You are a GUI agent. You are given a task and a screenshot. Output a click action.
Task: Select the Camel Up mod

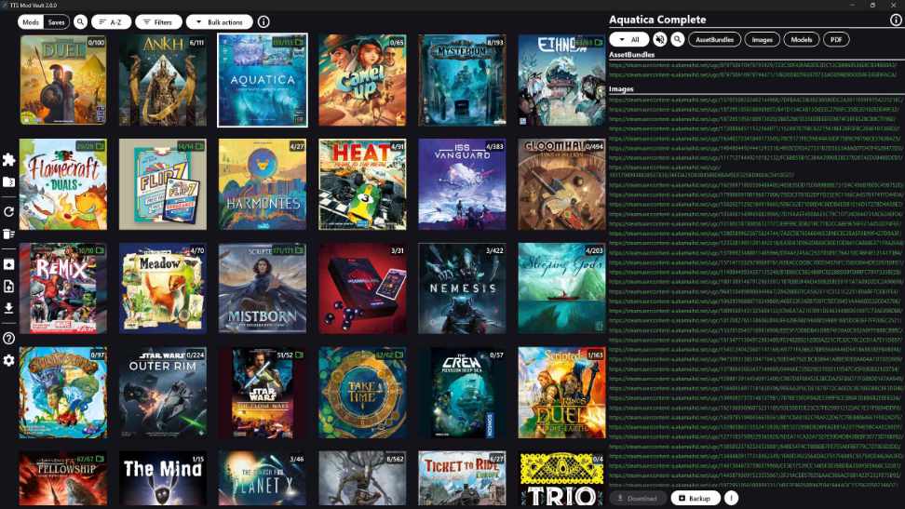[x=362, y=80]
